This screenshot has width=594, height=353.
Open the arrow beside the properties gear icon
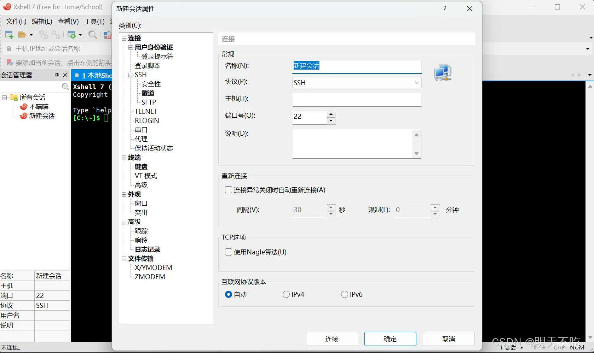click(80, 35)
